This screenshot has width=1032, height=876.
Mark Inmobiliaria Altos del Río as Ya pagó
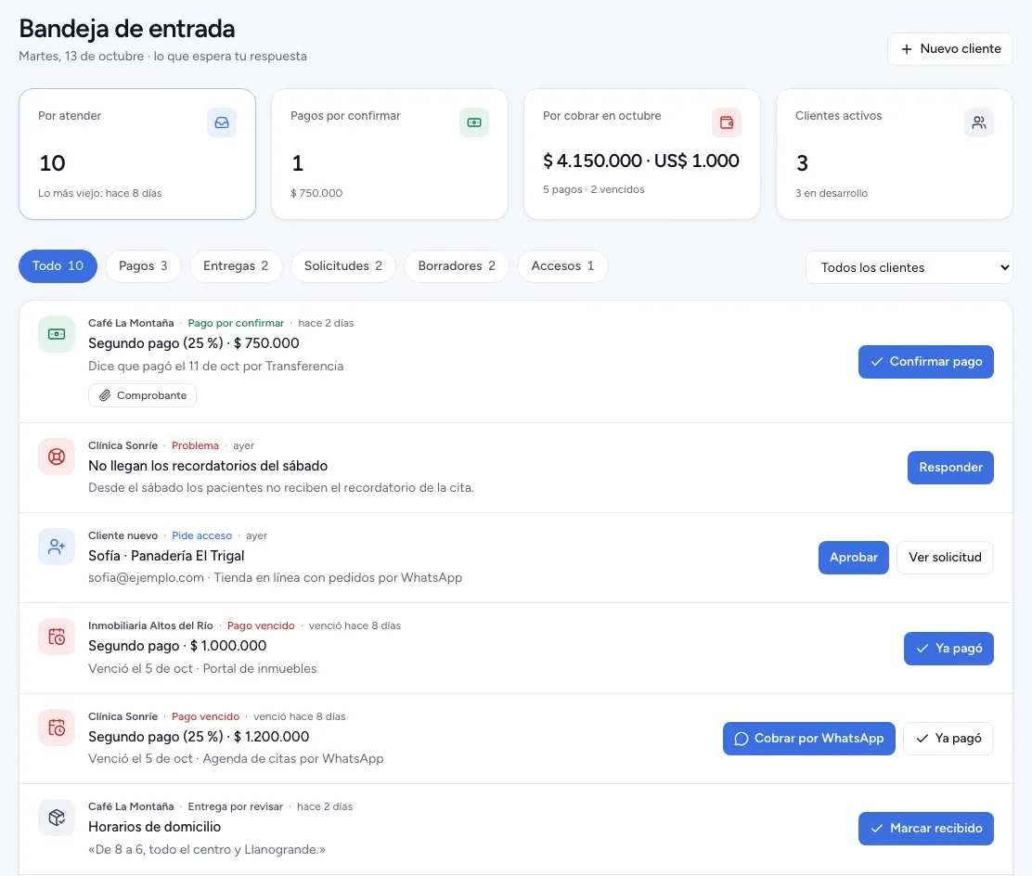[948, 649]
